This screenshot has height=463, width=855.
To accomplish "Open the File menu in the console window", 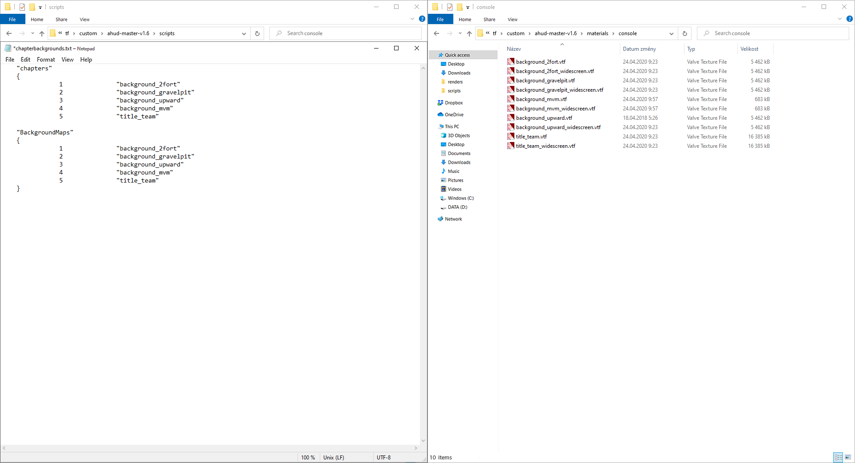I will tap(440, 20).
